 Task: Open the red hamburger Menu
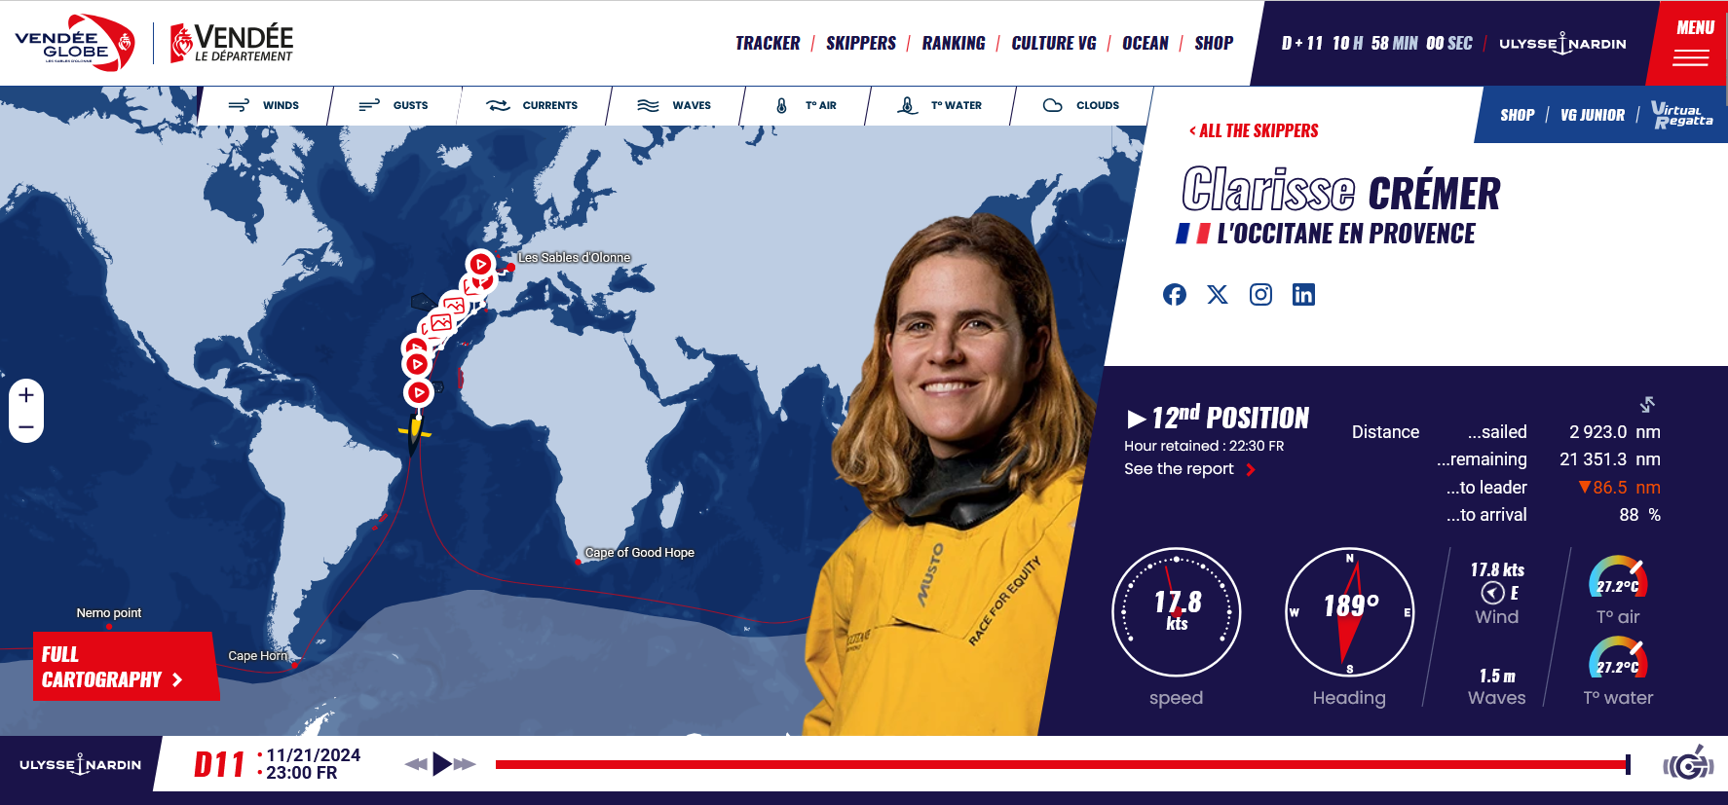(x=1693, y=44)
